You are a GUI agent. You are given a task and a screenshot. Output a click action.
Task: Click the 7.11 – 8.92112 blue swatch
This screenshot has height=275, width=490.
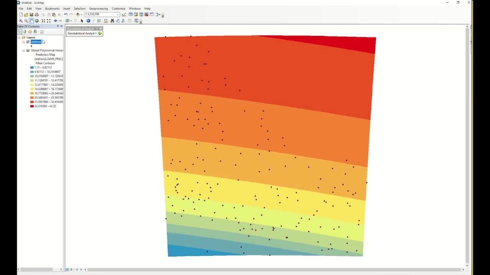point(32,68)
